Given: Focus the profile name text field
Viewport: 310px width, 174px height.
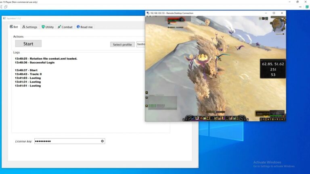Looking at the screenshot, I should [x=141, y=44].
